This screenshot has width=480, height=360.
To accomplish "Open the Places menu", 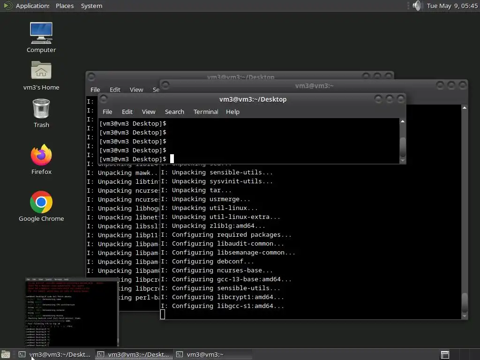I will coord(65,6).
